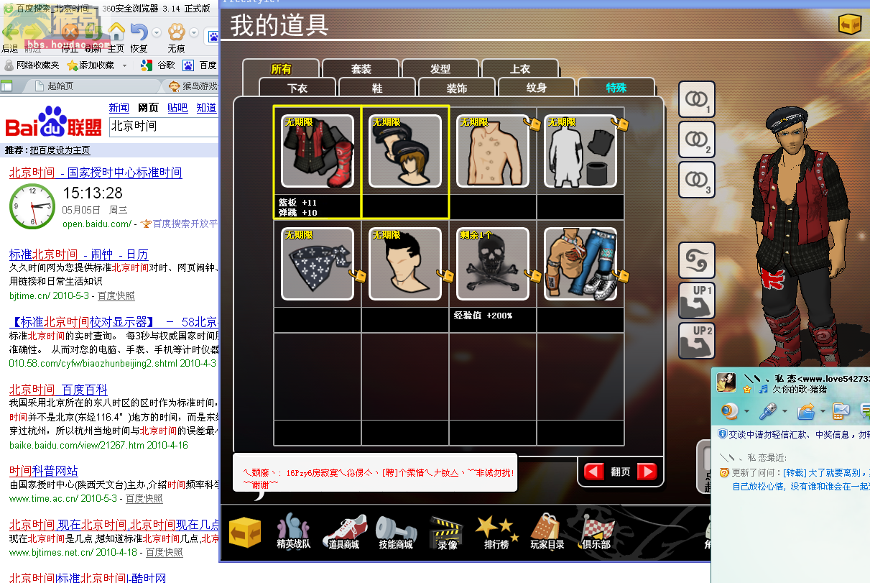
Task: Click 把百度设为主页 link
Action: [60, 150]
